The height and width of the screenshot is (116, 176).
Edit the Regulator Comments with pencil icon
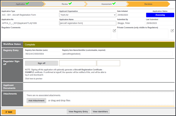[x=114, y=31]
